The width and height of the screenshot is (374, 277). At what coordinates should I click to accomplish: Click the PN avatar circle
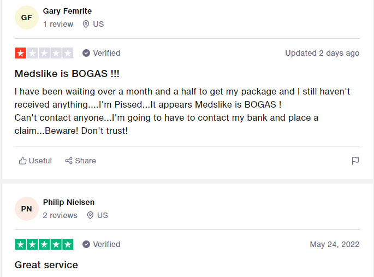[x=26, y=209]
